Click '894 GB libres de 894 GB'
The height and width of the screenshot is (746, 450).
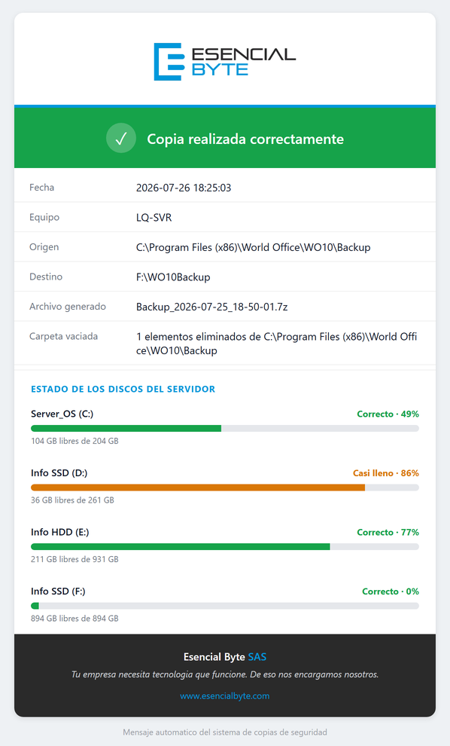tap(74, 619)
